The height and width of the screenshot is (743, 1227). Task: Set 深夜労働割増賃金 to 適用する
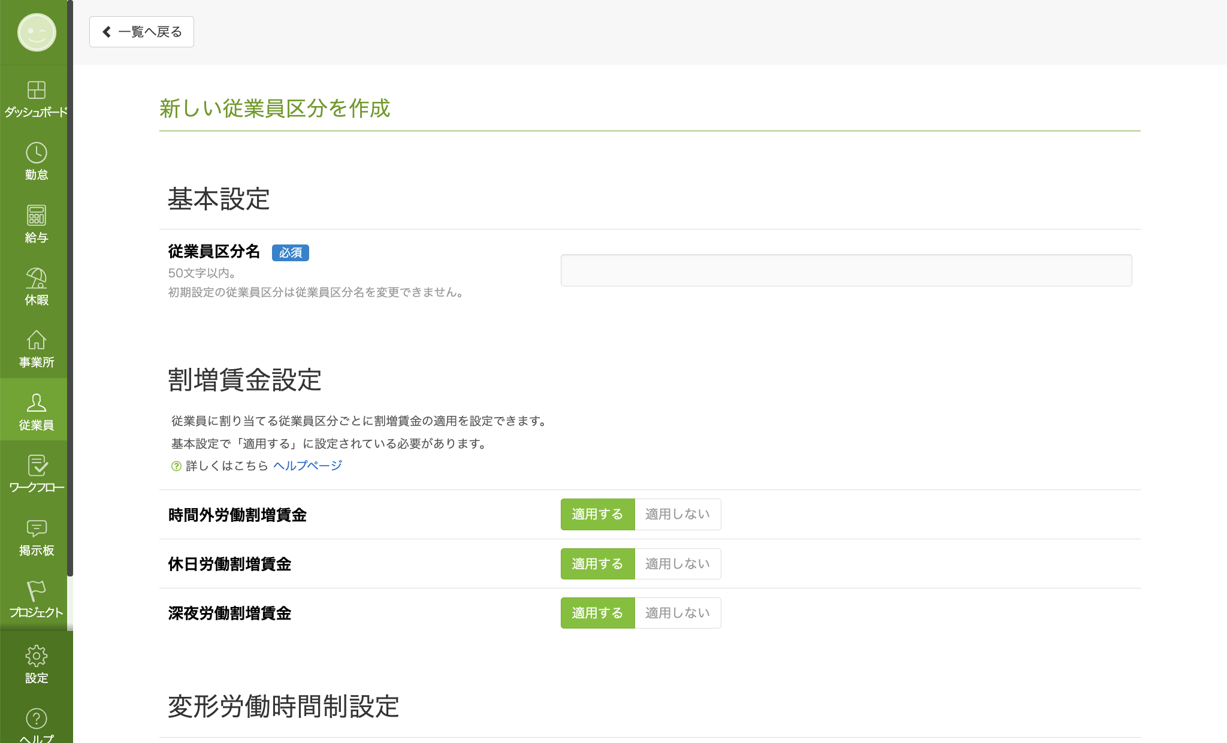(597, 613)
